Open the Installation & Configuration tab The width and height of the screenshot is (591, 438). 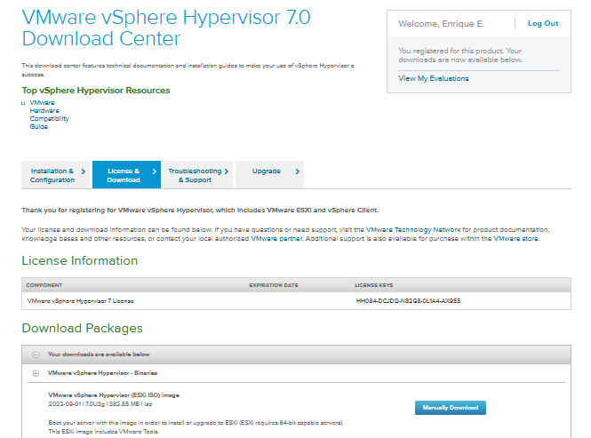point(56,175)
